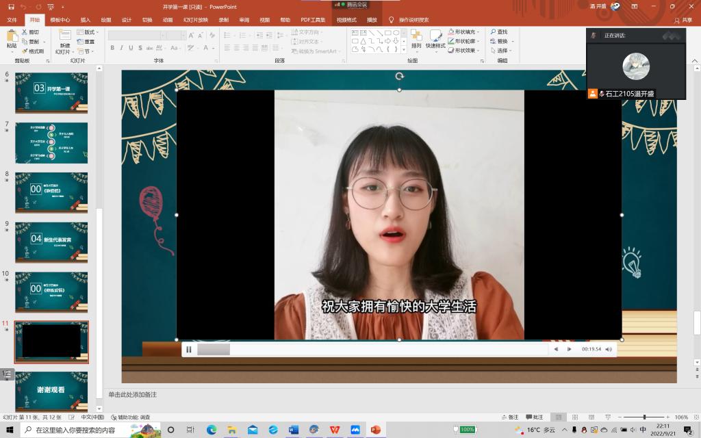Open the Shape Effects (形状效果) dropdown
Image resolution: width=701 pixels, height=438 pixels.
(x=465, y=51)
